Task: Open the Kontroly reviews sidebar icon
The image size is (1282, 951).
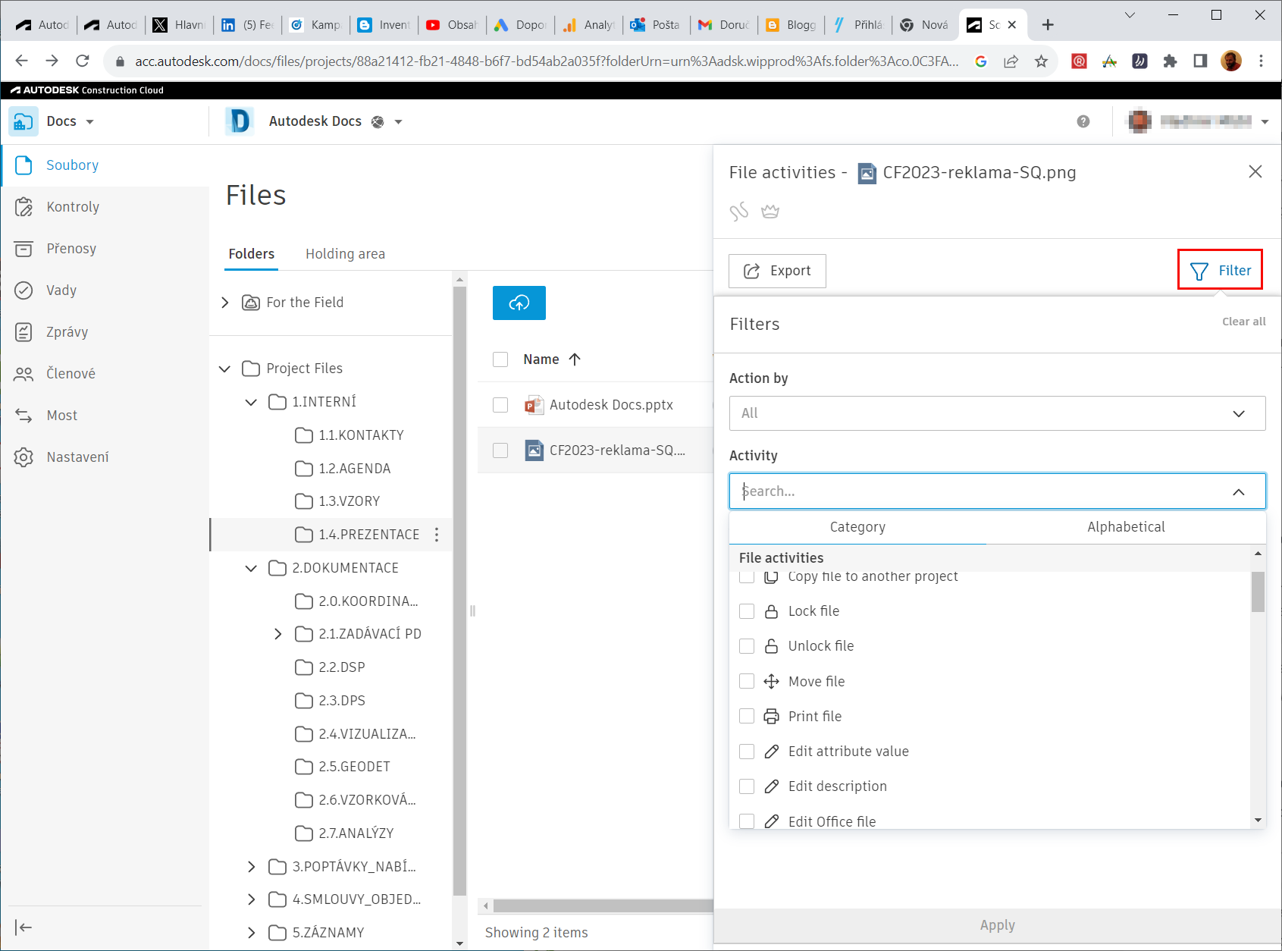Action: pyautogui.click(x=24, y=207)
